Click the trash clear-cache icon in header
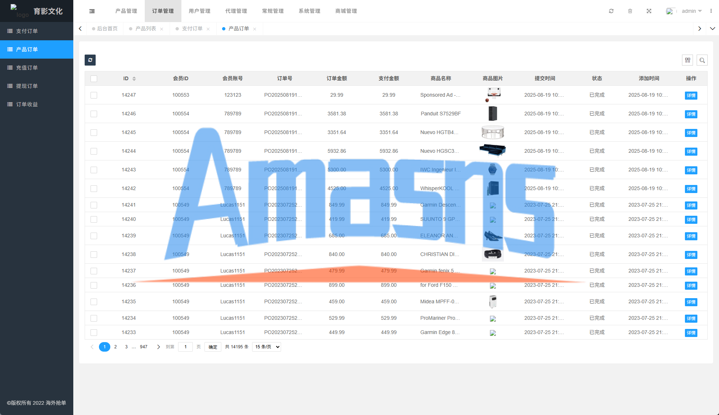Screen dimensions: 719x415 click(630, 11)
